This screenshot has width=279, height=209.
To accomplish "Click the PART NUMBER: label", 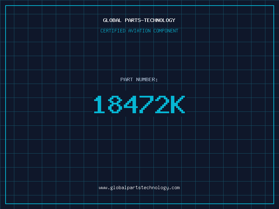I will pyautogui.click(x=139, y=79).
